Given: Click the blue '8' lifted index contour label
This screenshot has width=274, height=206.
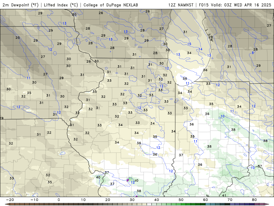Looking at the screenshot, I should [253, 53].
